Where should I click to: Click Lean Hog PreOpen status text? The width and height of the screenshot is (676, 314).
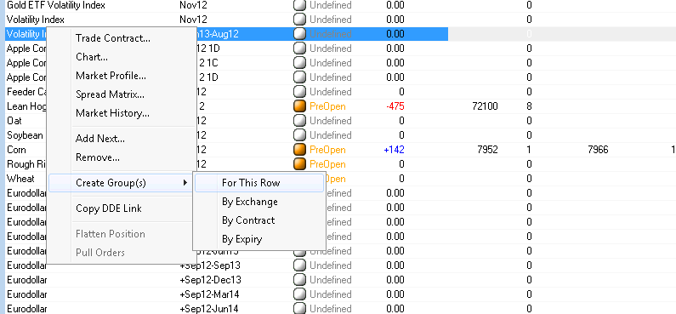coord(327,106)
